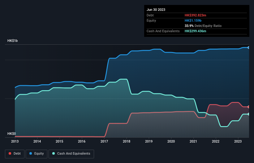Click the HK$299.436m cash value

pyautogui.click(x=195, y=31)
